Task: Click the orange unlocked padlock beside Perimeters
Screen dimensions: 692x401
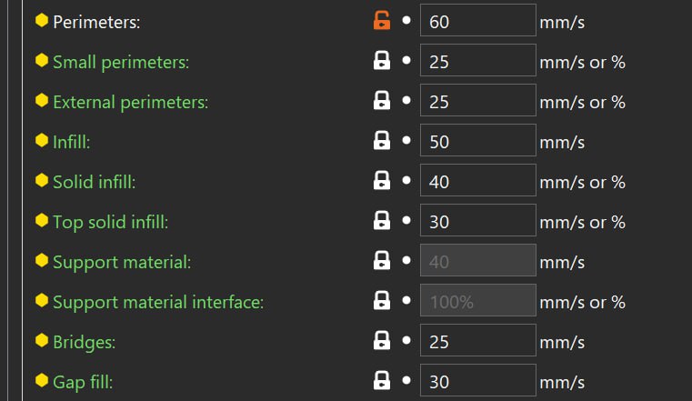Action: (x=382, y=20)
